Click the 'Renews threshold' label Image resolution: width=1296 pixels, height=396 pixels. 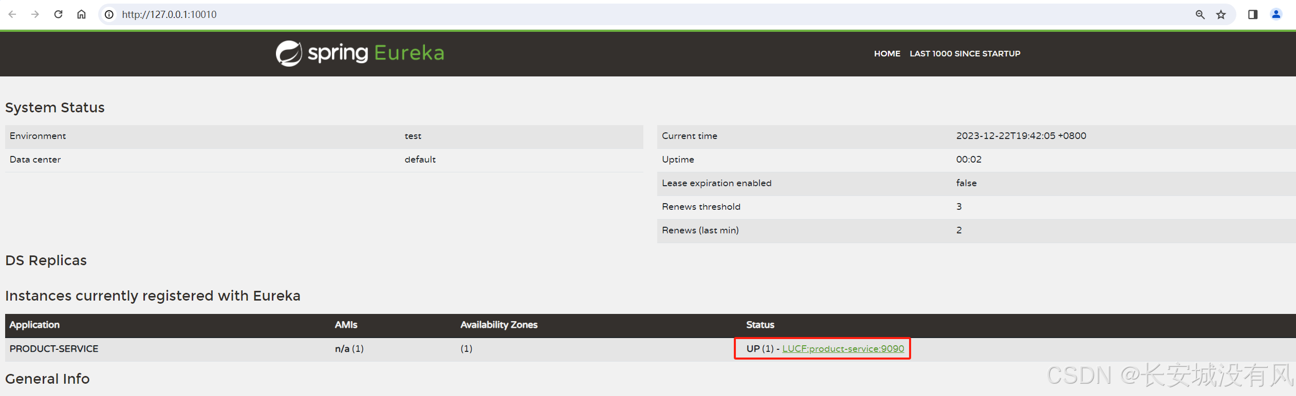pyautogui.click(x=701, y=207)
